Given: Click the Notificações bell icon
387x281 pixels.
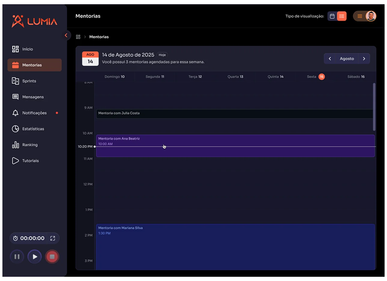Looking at the screenshot, I should [15, 113].
